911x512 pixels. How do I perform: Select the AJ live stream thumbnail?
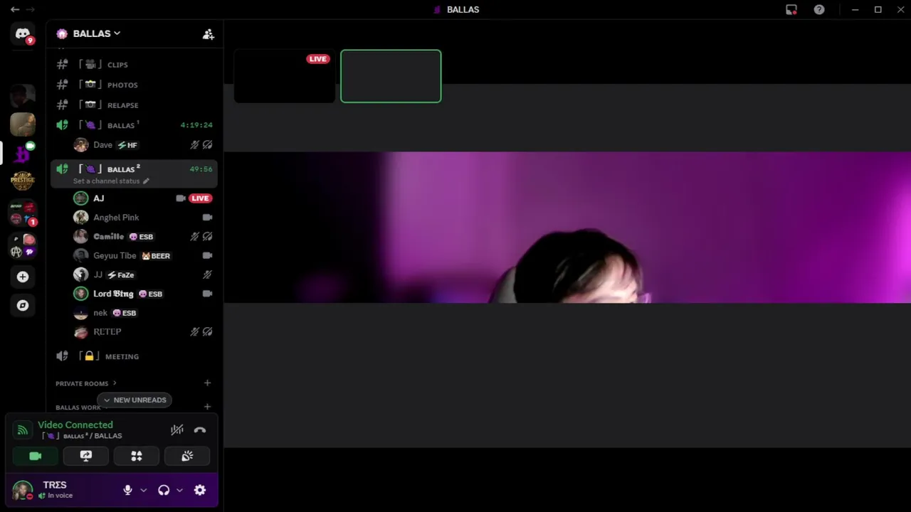(285, 76)
